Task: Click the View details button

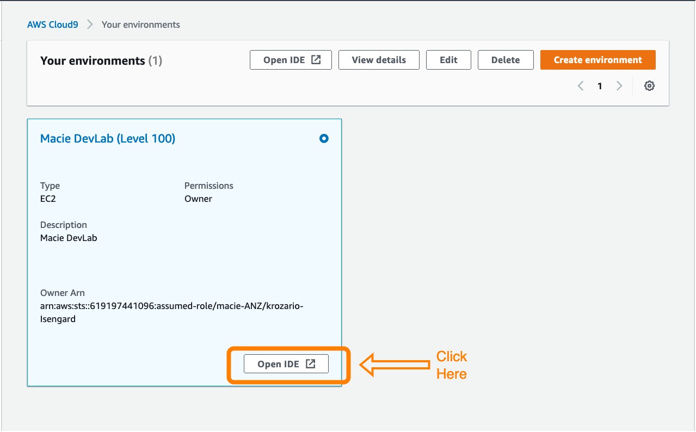Action: click(379, 60)
